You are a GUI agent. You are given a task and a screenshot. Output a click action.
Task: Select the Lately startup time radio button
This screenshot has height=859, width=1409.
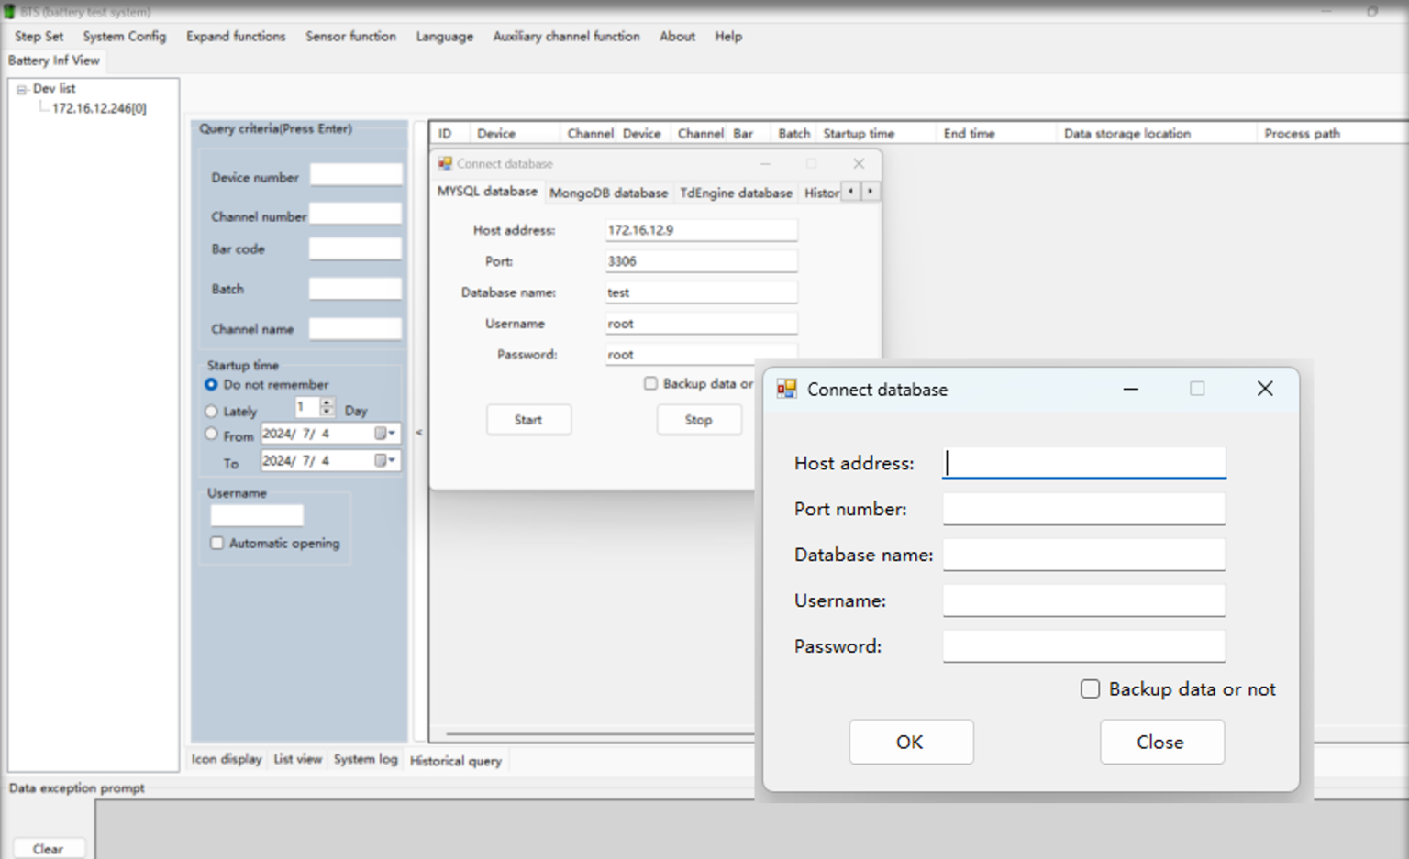point(210,411)
